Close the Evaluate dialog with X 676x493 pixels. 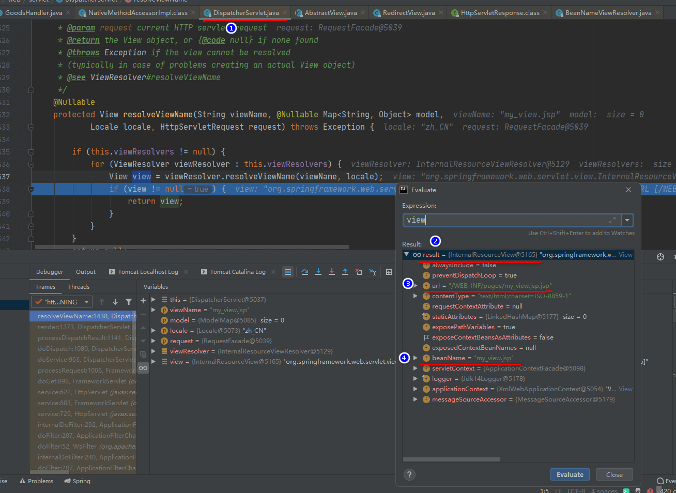pyautogui.click(x=628, y=190)
